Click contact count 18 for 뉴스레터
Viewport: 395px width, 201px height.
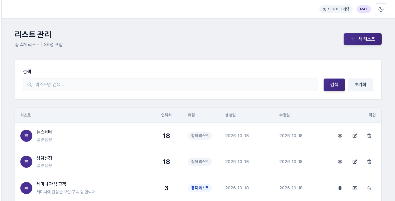166,136
